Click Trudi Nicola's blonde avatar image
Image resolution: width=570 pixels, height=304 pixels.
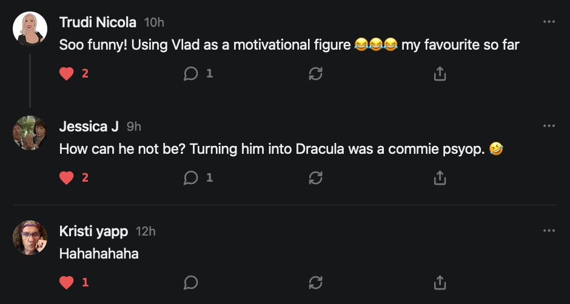pyautogui.click(x=30, y=28)
